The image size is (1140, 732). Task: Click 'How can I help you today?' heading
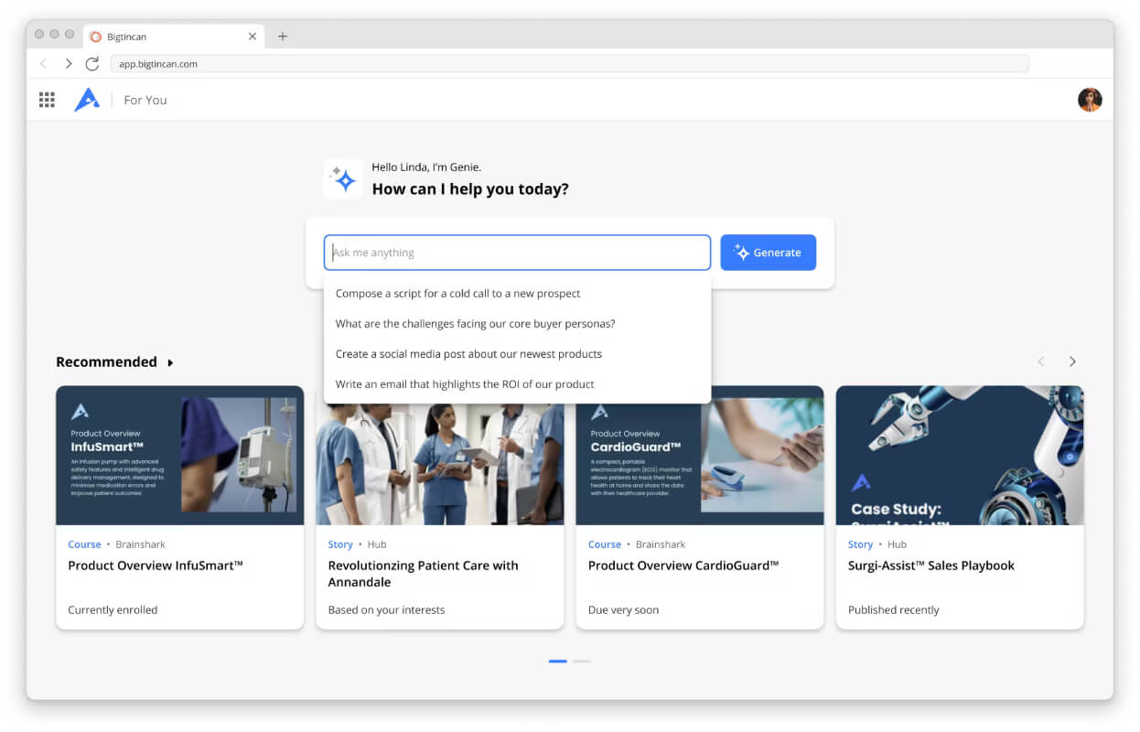[x=470, y=189]
